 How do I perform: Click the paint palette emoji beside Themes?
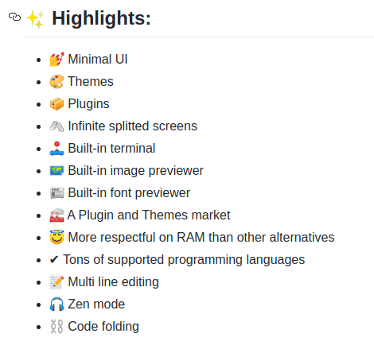click(x=56, y=81)
